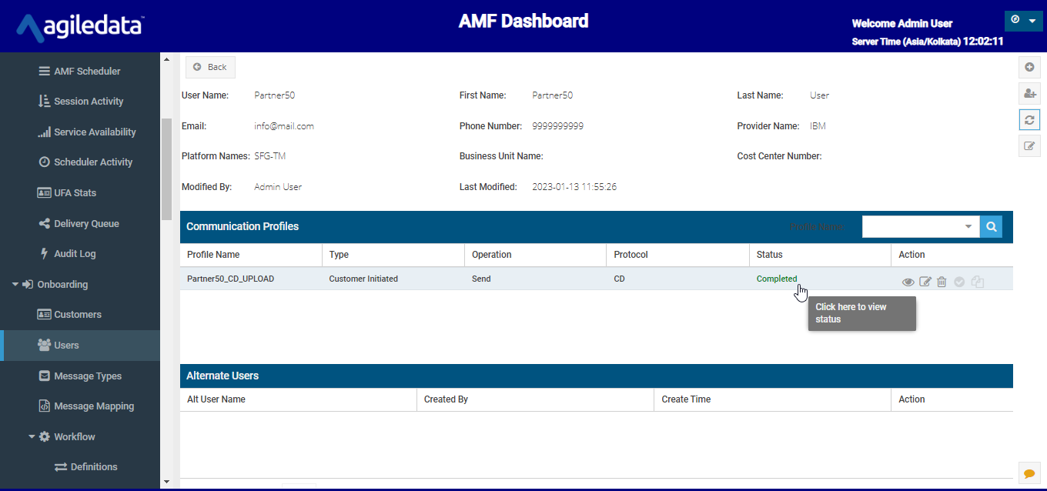Go to Message Types in sidebar

click(87, 376)
